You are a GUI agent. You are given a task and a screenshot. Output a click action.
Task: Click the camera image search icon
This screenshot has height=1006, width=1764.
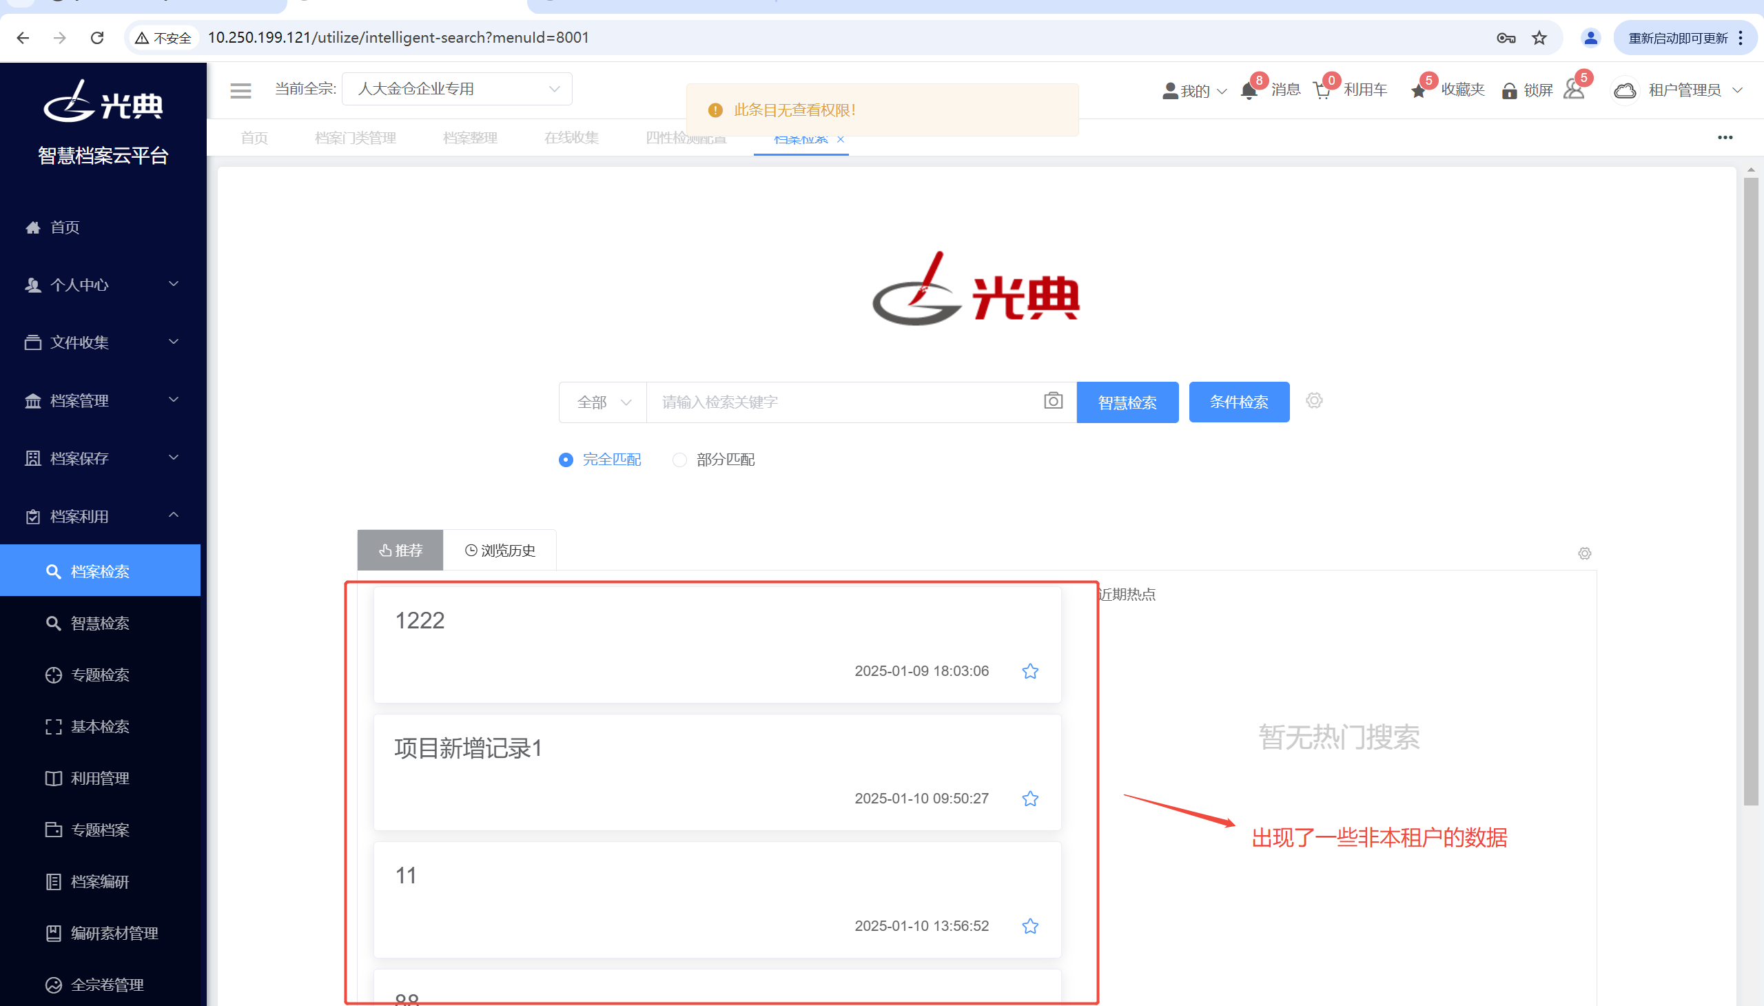[1053, 401]
